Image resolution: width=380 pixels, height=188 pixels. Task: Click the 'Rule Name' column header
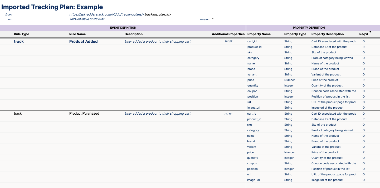[x=77, y=34]
